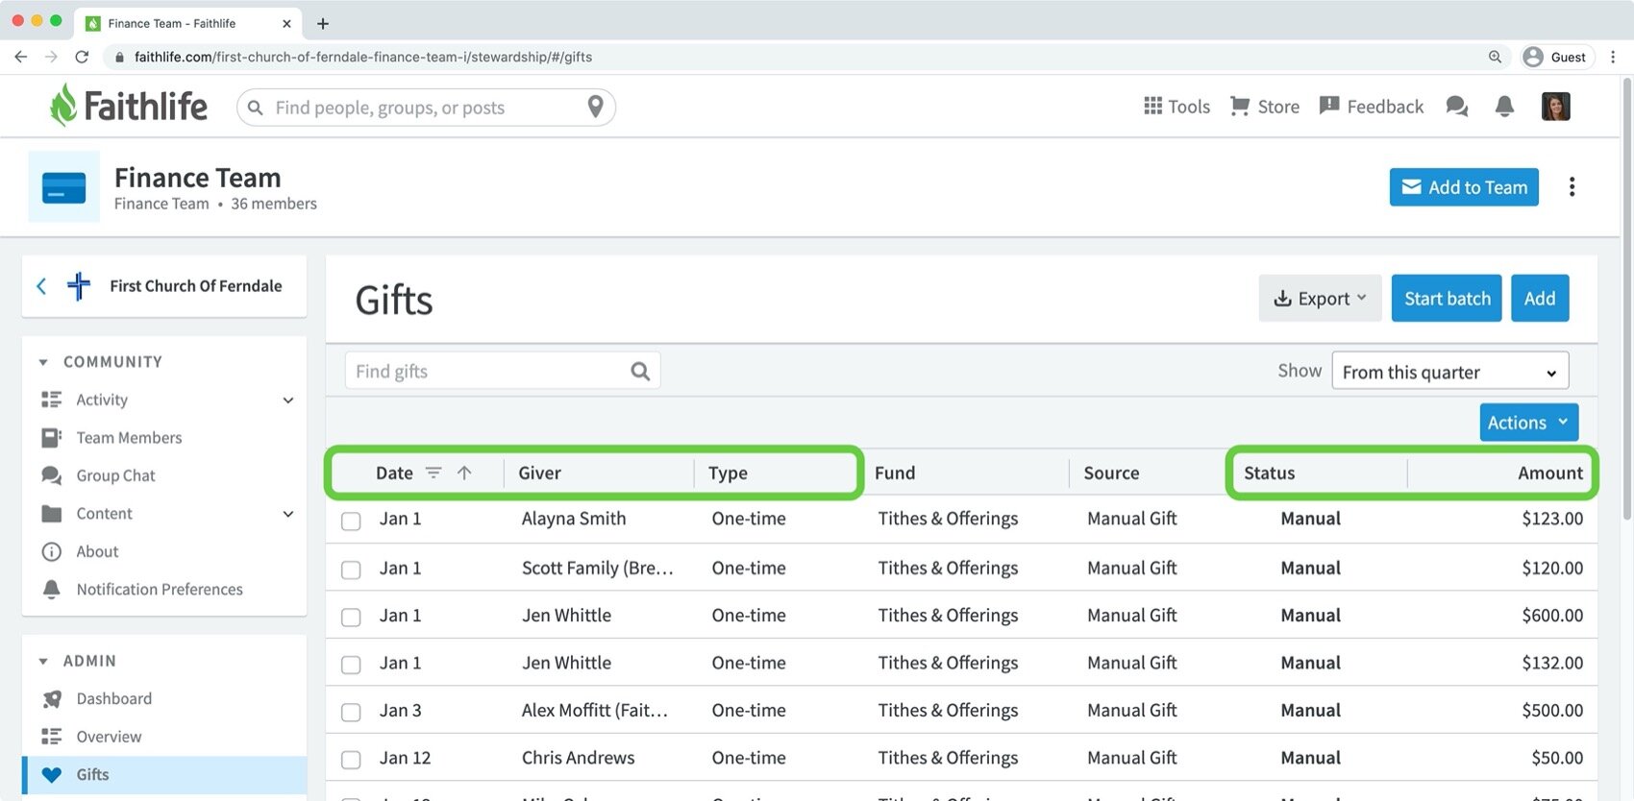Collapse the COMMUNITY section

pos(43,362)
